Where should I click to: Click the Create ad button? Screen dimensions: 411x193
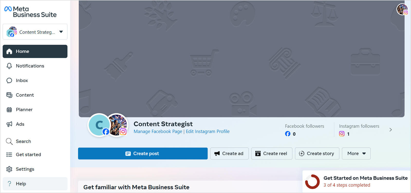(229, 153)
